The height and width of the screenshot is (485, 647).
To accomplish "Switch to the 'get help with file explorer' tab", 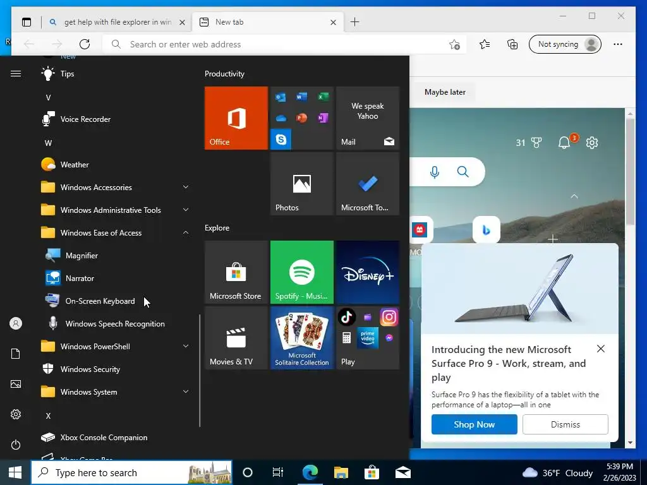I will 117,22.
